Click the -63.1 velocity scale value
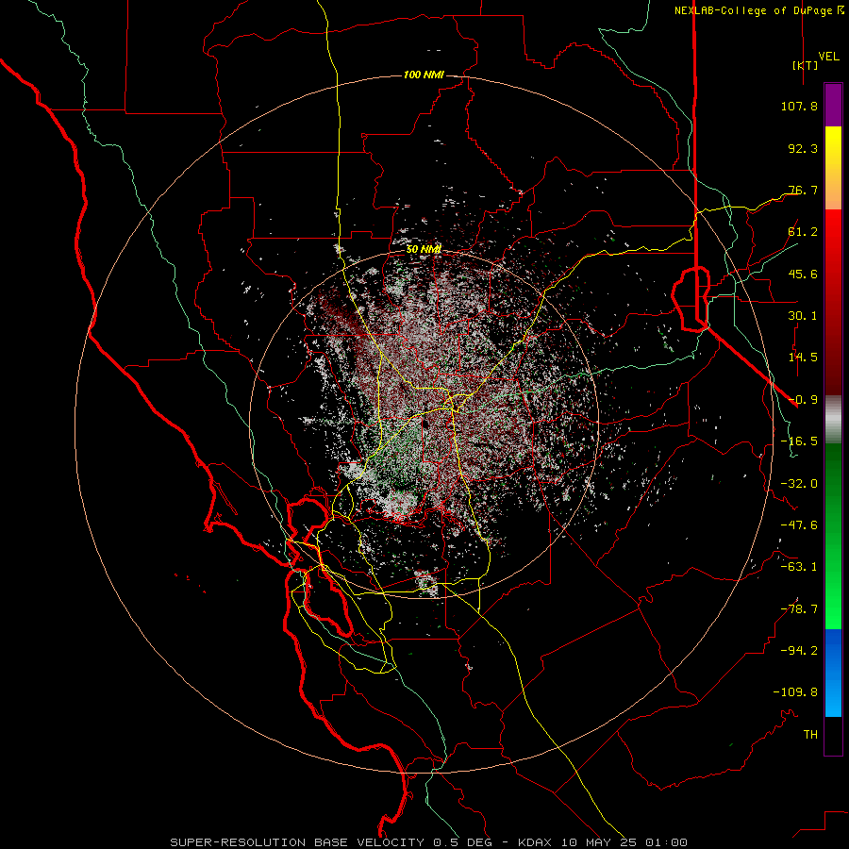The height and width of the screenshot is (849, 849). (799, 567)
